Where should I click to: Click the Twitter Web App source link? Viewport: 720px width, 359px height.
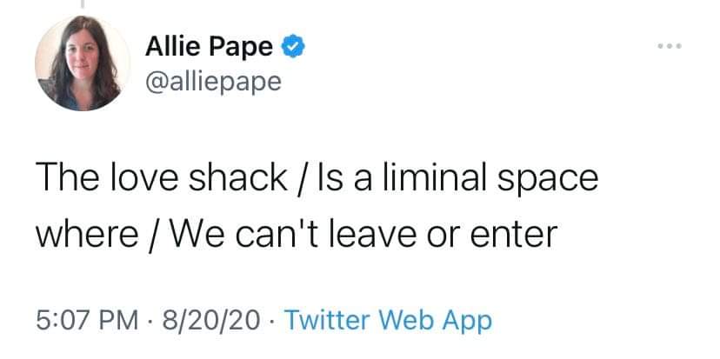point(388,321)
